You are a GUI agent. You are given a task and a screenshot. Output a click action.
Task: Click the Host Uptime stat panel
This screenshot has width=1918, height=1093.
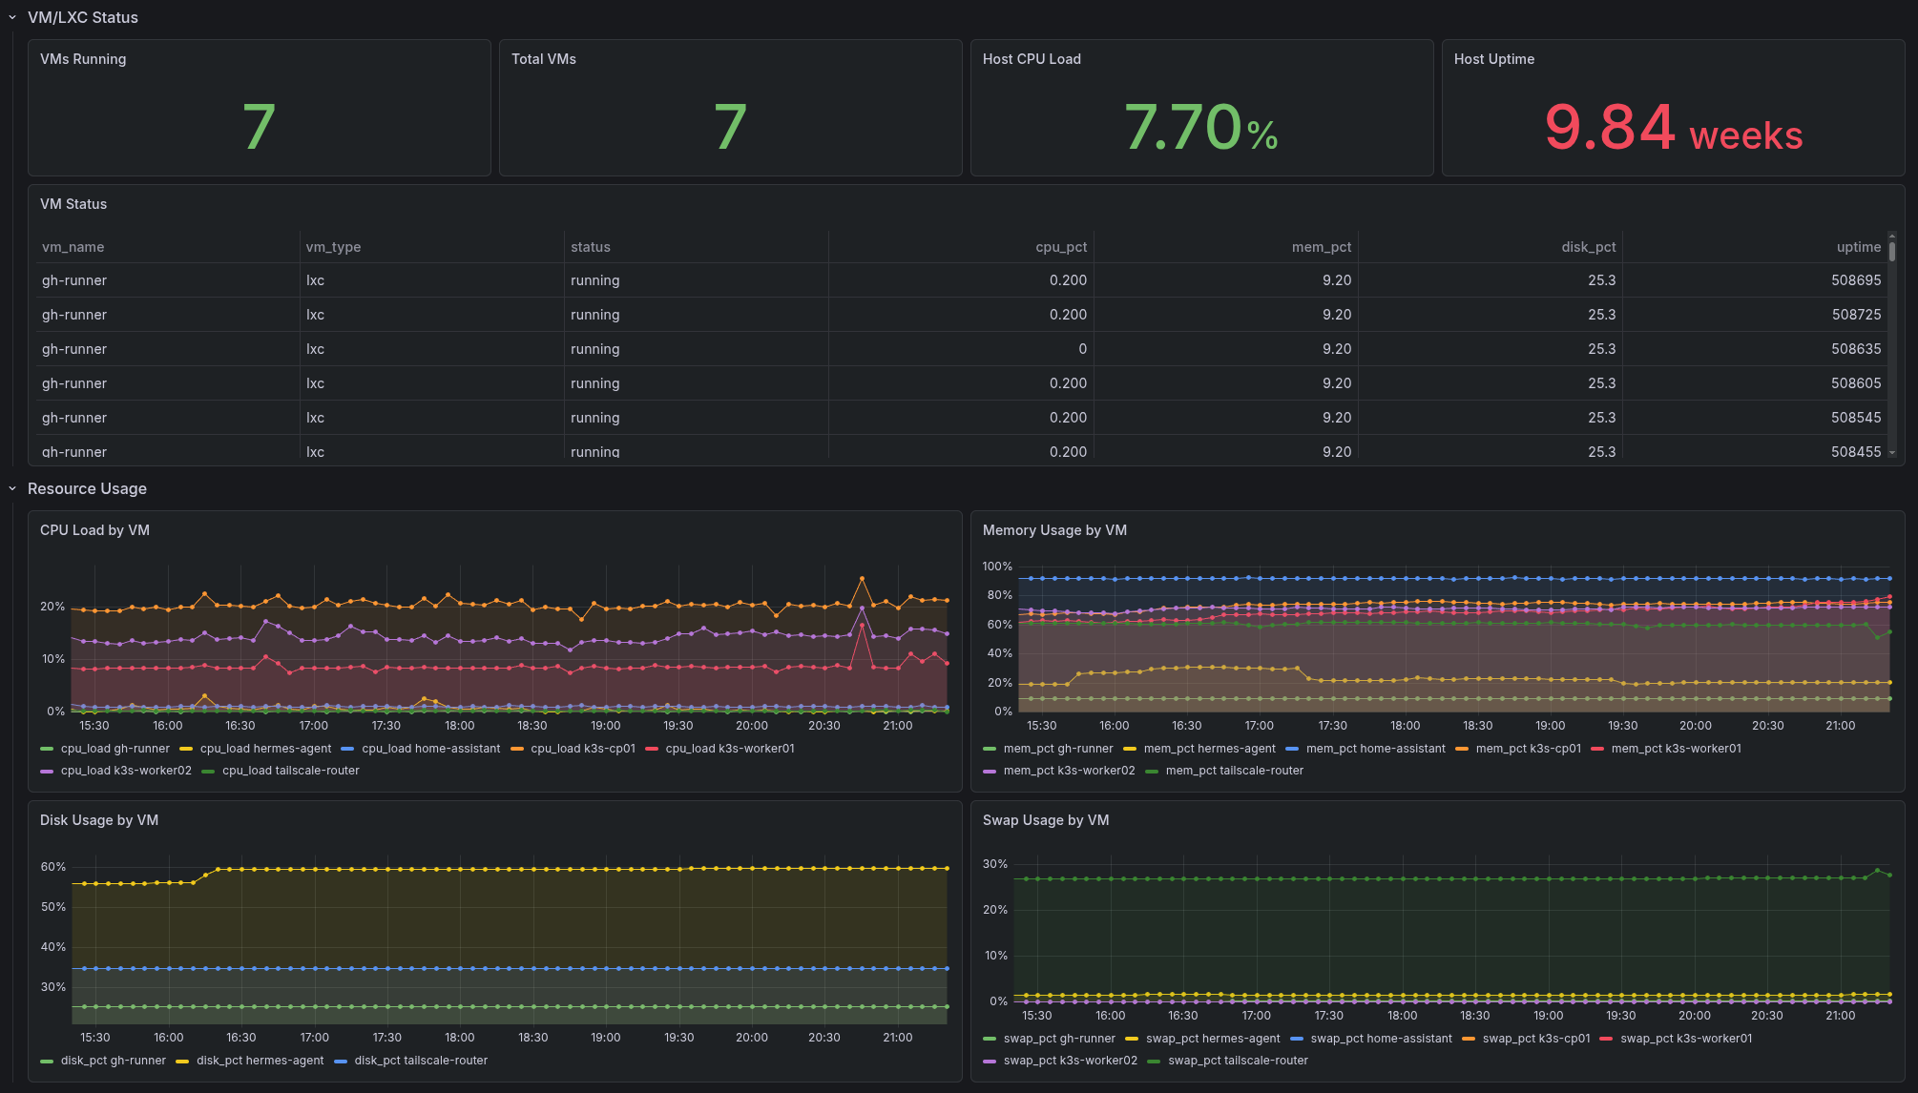coord(1672,108)
